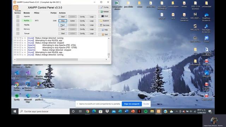
Task: Toggle the MySQL service checkbox
Action: (18, 21)
